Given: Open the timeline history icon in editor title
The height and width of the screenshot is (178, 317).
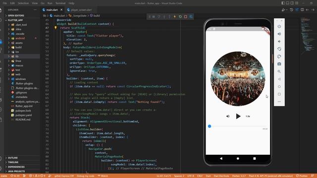Looking at the screenshot, I should click(291, 10).
